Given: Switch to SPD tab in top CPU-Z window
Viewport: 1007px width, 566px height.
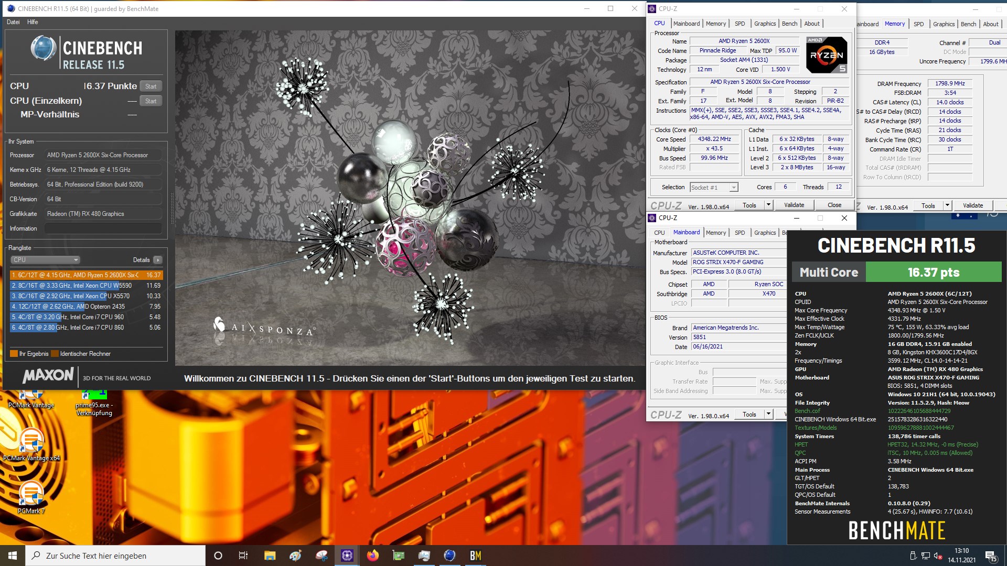Looking at the screenshot, I should tap(740, 24).
